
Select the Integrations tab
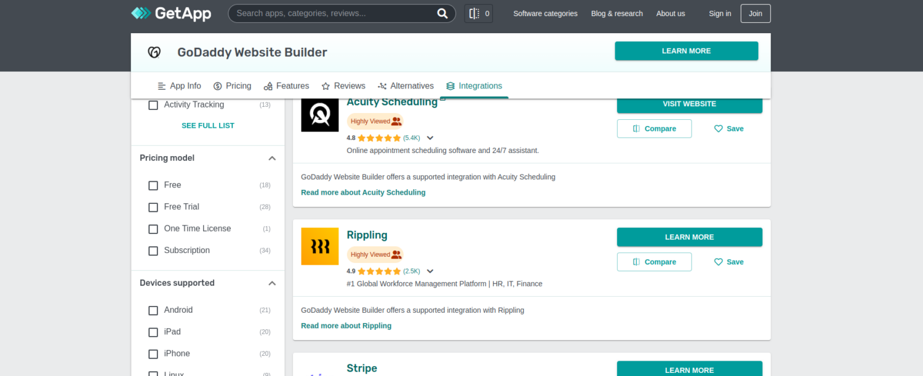point(474,86)
